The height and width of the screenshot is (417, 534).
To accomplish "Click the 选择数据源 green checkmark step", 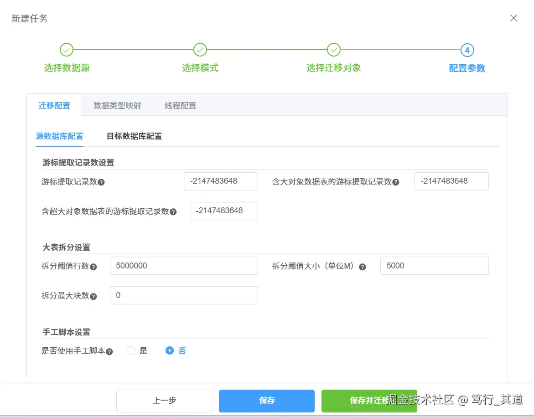I will coord(67,50).
